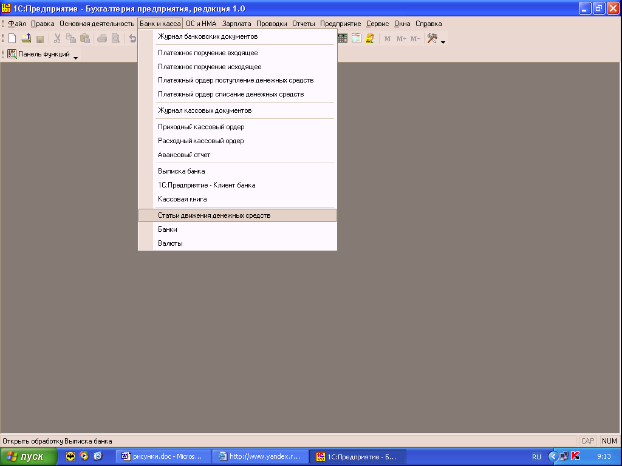The image size is (622, 466).
Task: Open Журнал банковских документов from menu
Action: coord(208,36)
